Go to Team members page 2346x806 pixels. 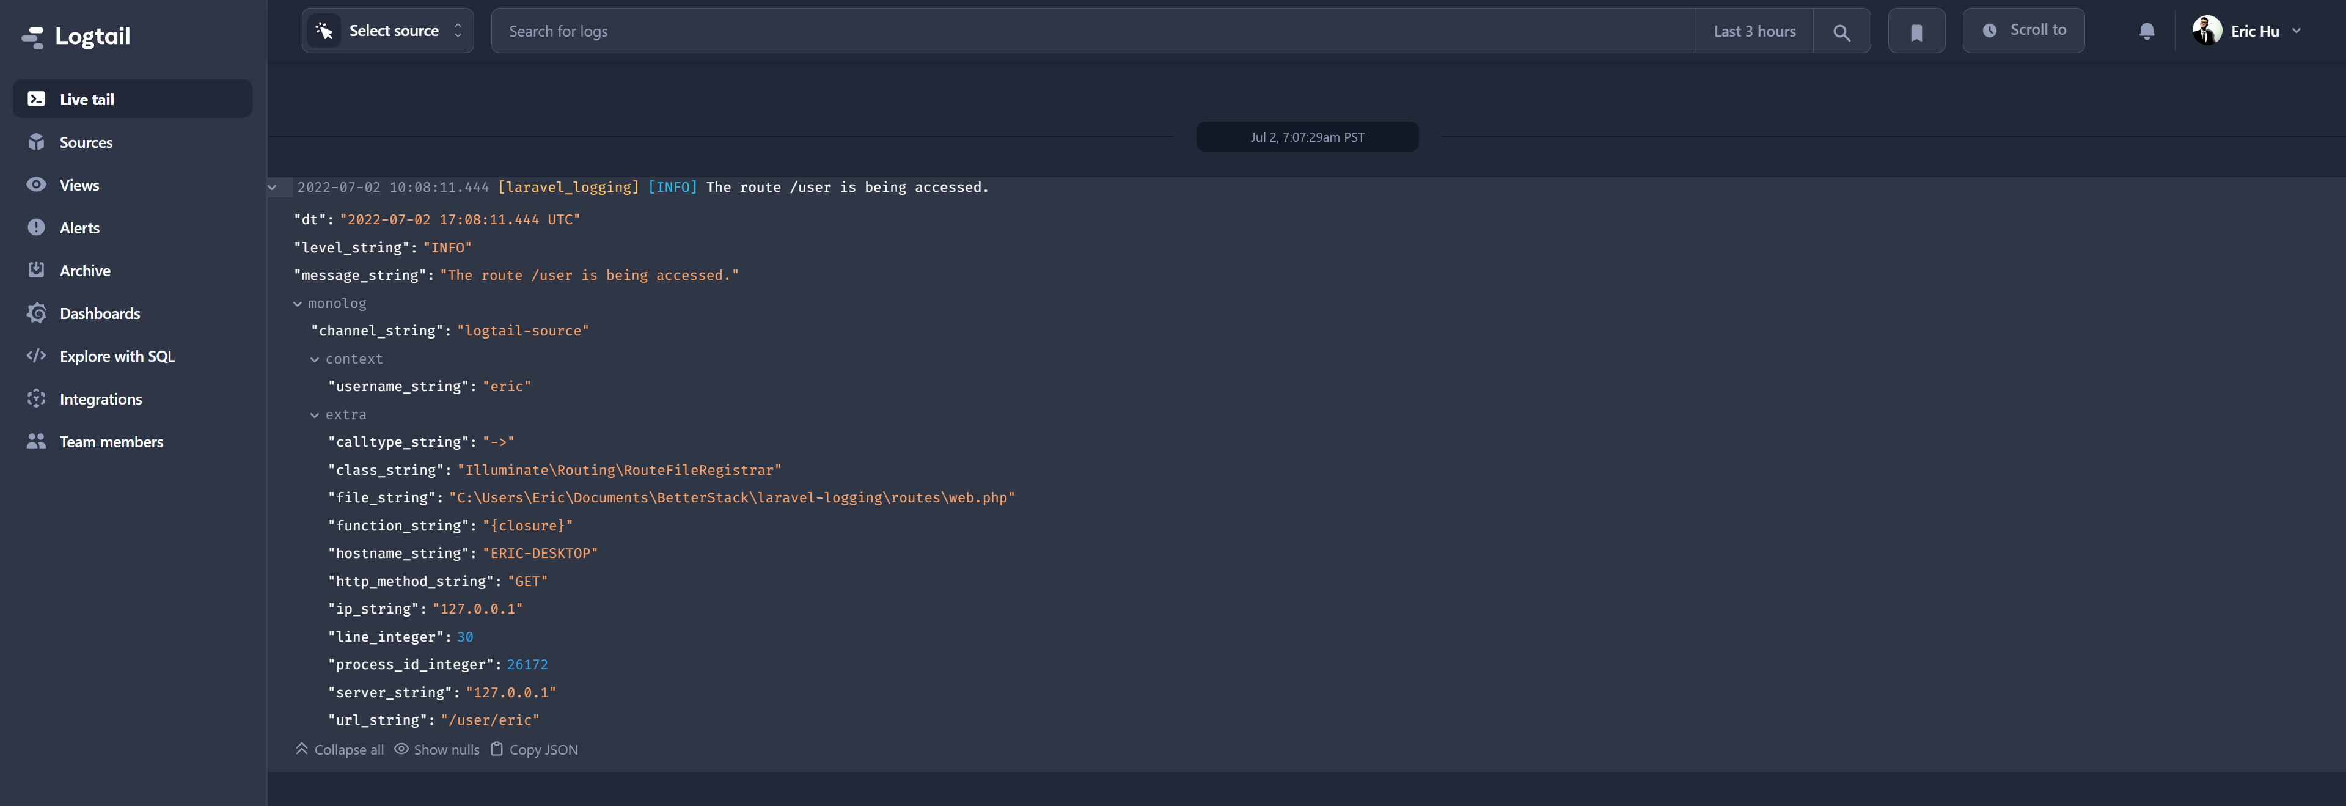[x=111, y=442]
